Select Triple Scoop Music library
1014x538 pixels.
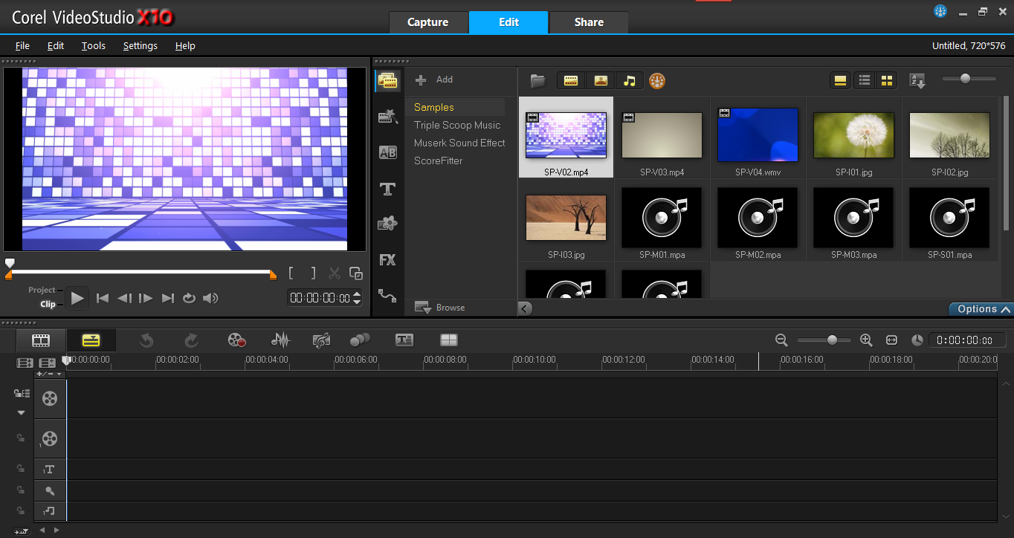tap(457, 125)
